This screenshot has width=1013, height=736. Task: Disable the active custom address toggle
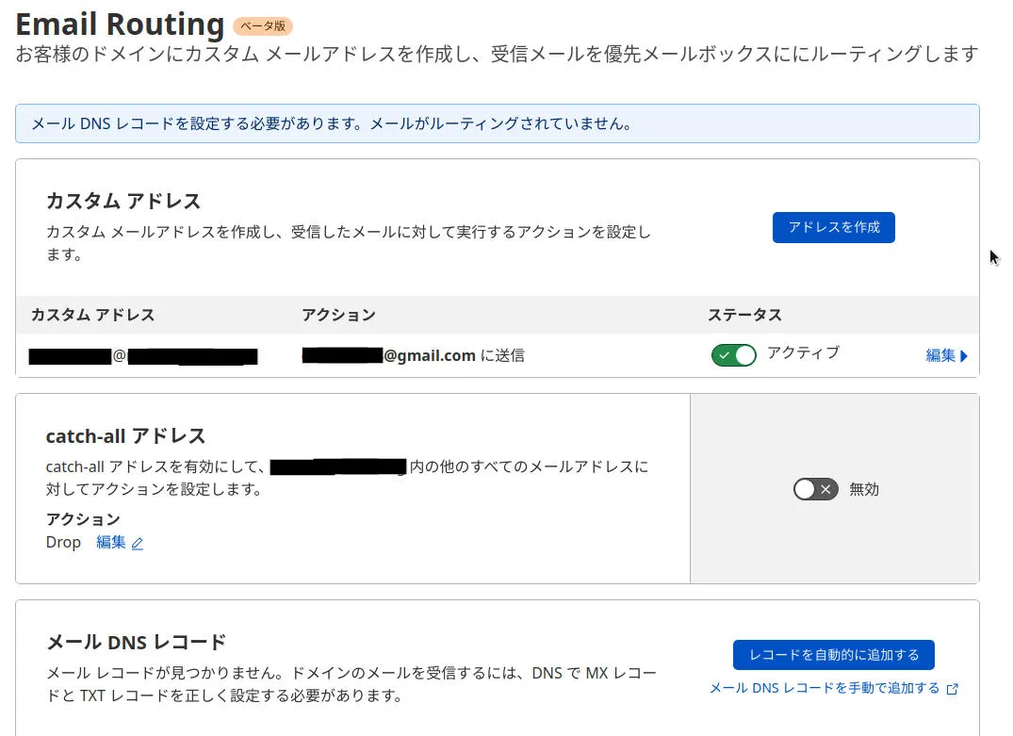pos(733,355)
